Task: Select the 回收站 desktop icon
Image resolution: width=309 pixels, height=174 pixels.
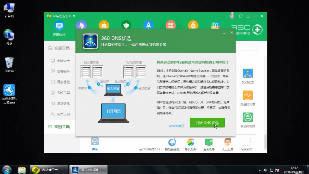Action: click(x=9, y=65)
